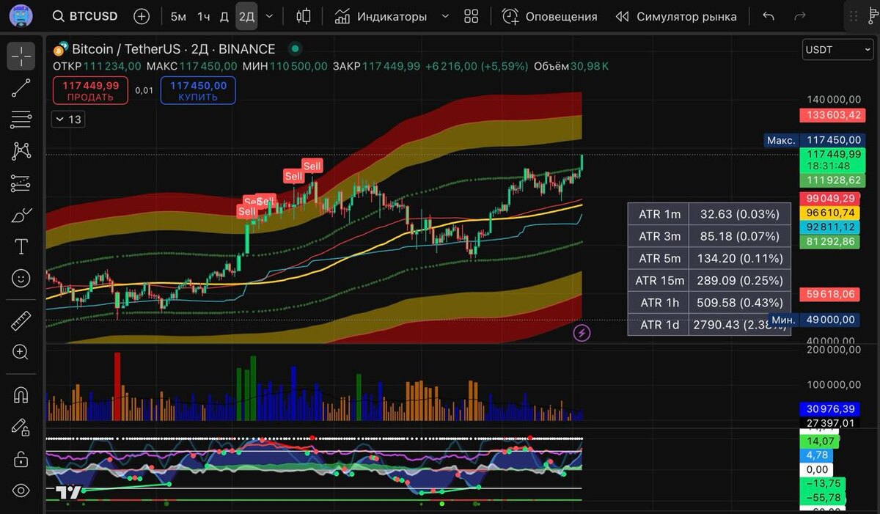
Task: Click the ATR 1d table row
Action: tap(709, 324)
